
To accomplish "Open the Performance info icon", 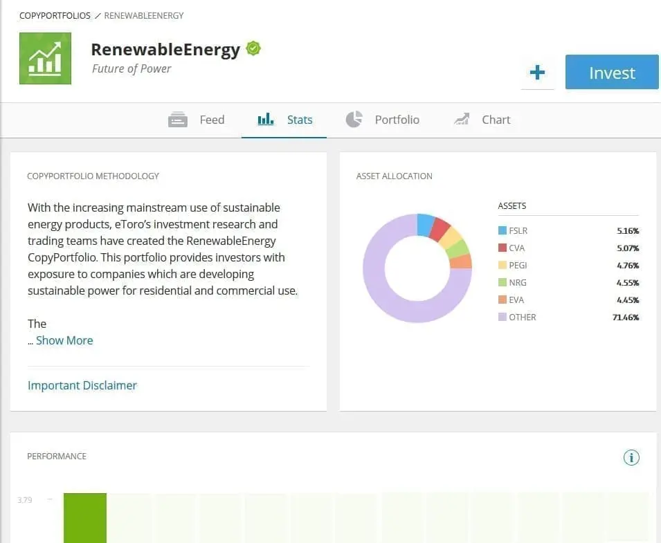I will click(631, 457).
